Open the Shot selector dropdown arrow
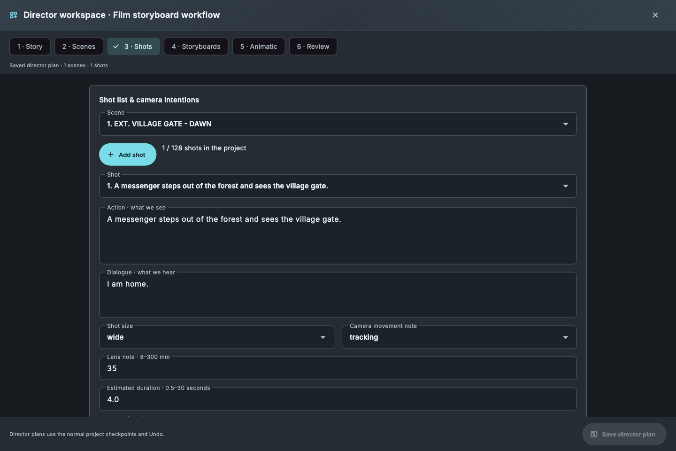This screenshot has height=451, width=676. 566,186
